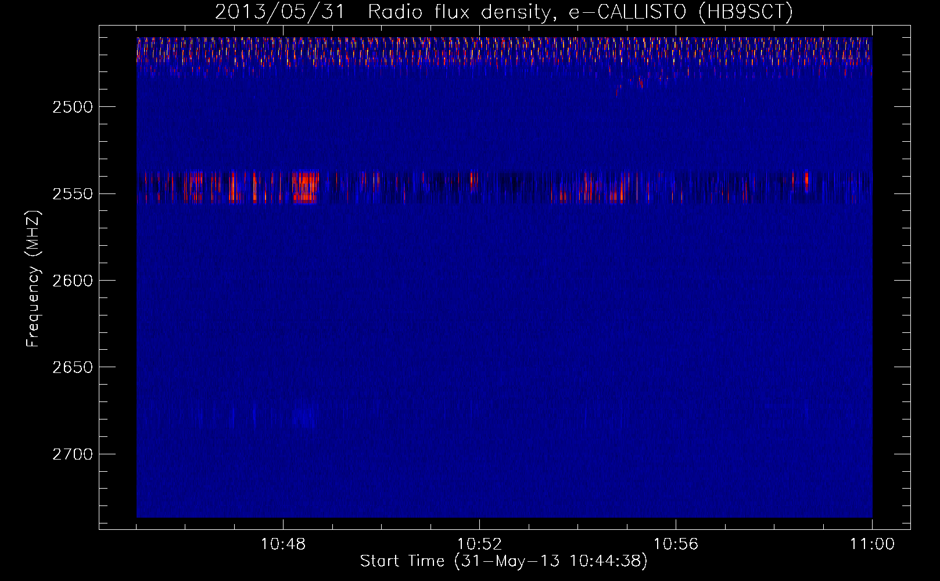The height and width of the screenshot is (581, 940).
Task: Click the 2550 frequency tick label
Action: coord(73,193)
